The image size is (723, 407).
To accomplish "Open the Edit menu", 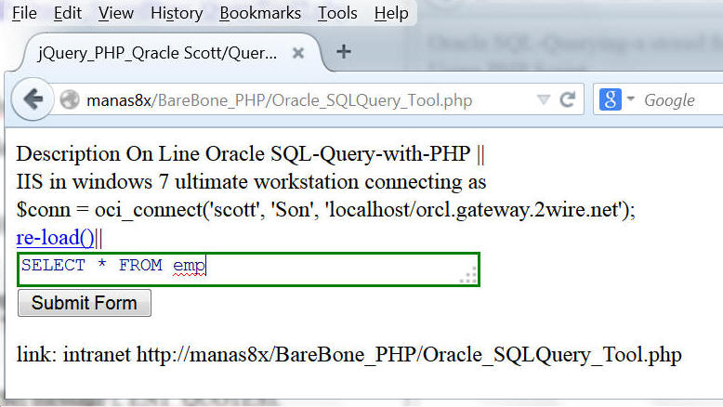I will (x=67, y=13).
